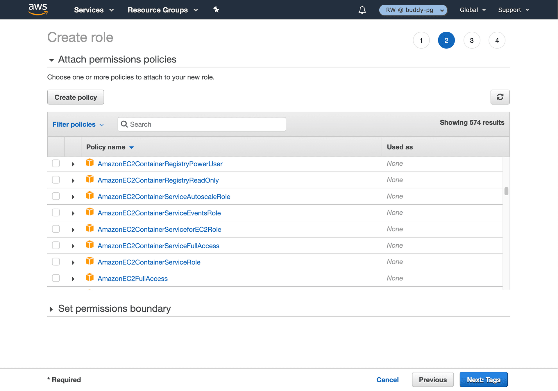
Task: Select the AmazonEC2ContainerServiceAutoscaleRole checkbox
Action: (56, 196)
